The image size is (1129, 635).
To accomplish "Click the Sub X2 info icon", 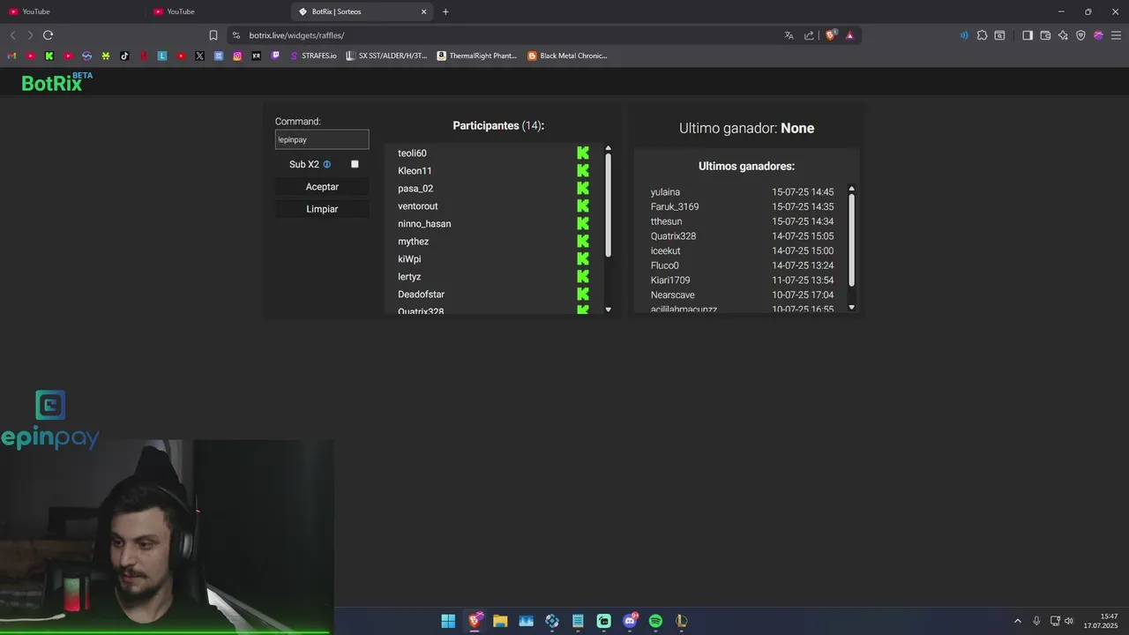I will [x=327, y=165].
